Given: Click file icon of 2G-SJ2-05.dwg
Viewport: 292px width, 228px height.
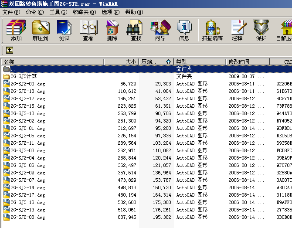Looking at the screenshot, I should point(7,136).
